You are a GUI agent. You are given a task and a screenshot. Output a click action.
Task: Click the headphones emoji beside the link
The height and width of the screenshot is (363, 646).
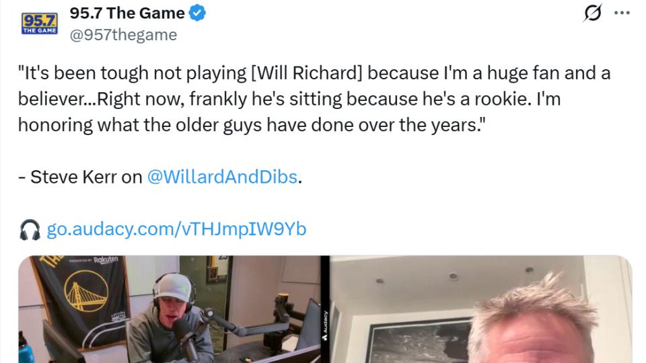30,229
